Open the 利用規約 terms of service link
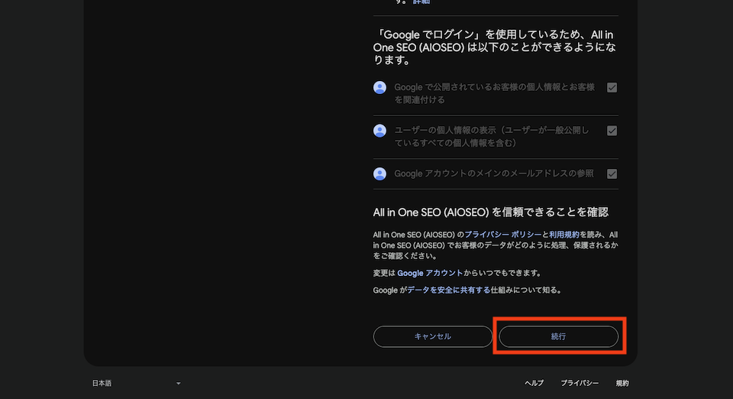Image resolution: width=733 pixels, height=399 pixels. point(563,235)
